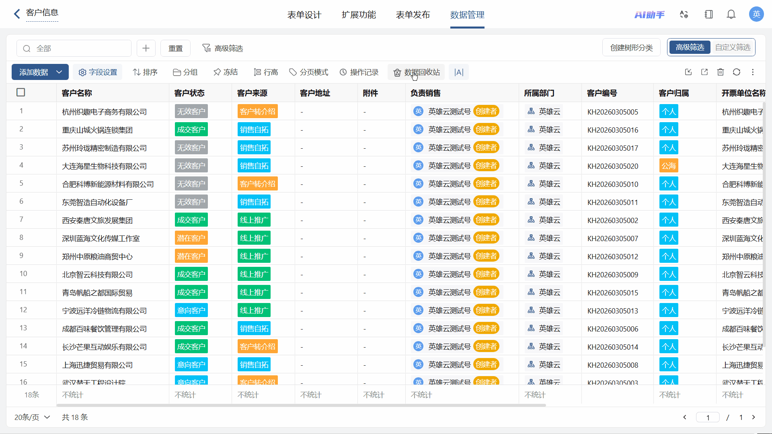Image resolution: width=772 pixels, height=434 pixels.
Task: Click 不统计 under 客户状态 column
Action: coord(185,395)
